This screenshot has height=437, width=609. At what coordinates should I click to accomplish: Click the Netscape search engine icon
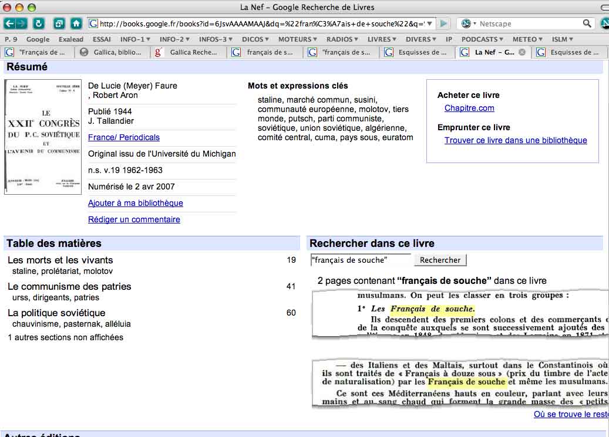[466, 23]
